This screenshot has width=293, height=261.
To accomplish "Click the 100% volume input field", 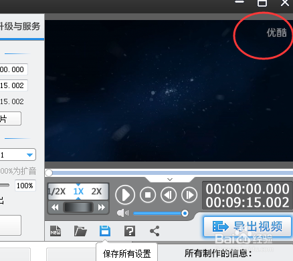I will [25, 186].
